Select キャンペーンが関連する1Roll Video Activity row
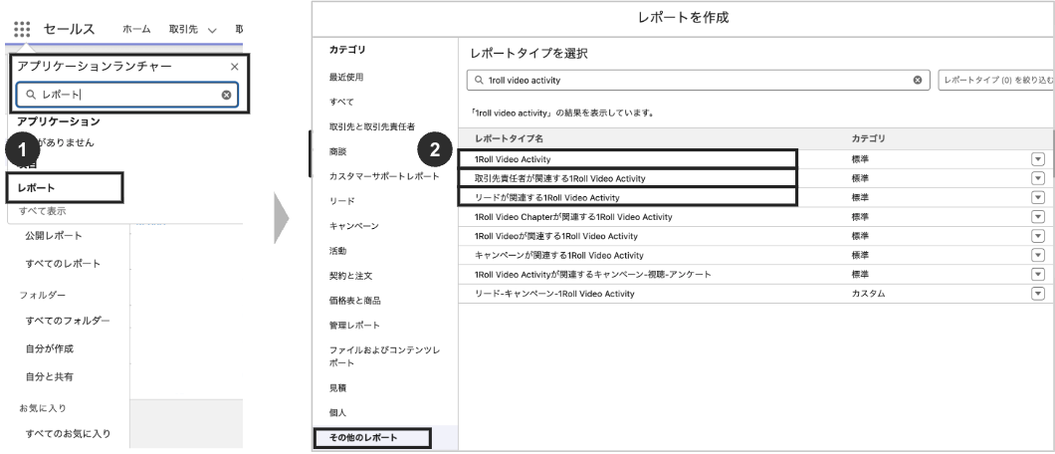Screen dimensions: 1055x454 tap(559, 256)
